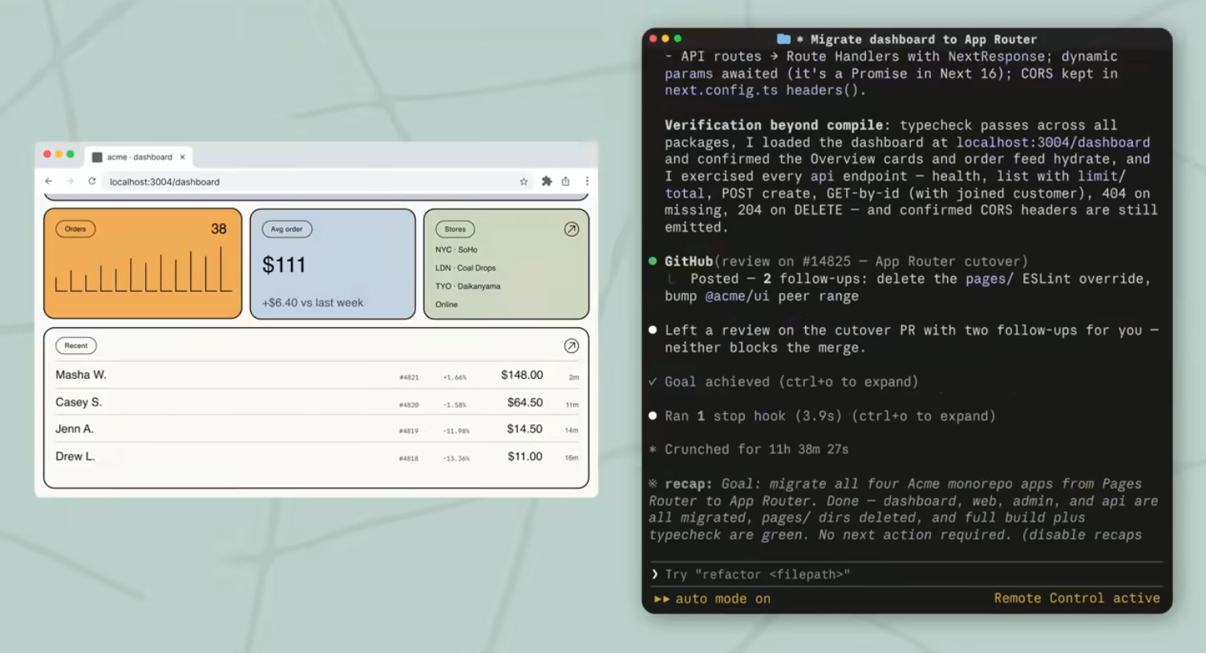Viewport: 1206px width, 653px height.
Task: Click the pages/ path in terminal
Action: [x=989, y=279]
